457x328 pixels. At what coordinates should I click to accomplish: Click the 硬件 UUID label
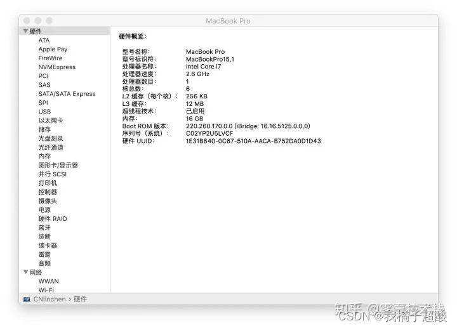pyautogui.click(x=138, y=141)
